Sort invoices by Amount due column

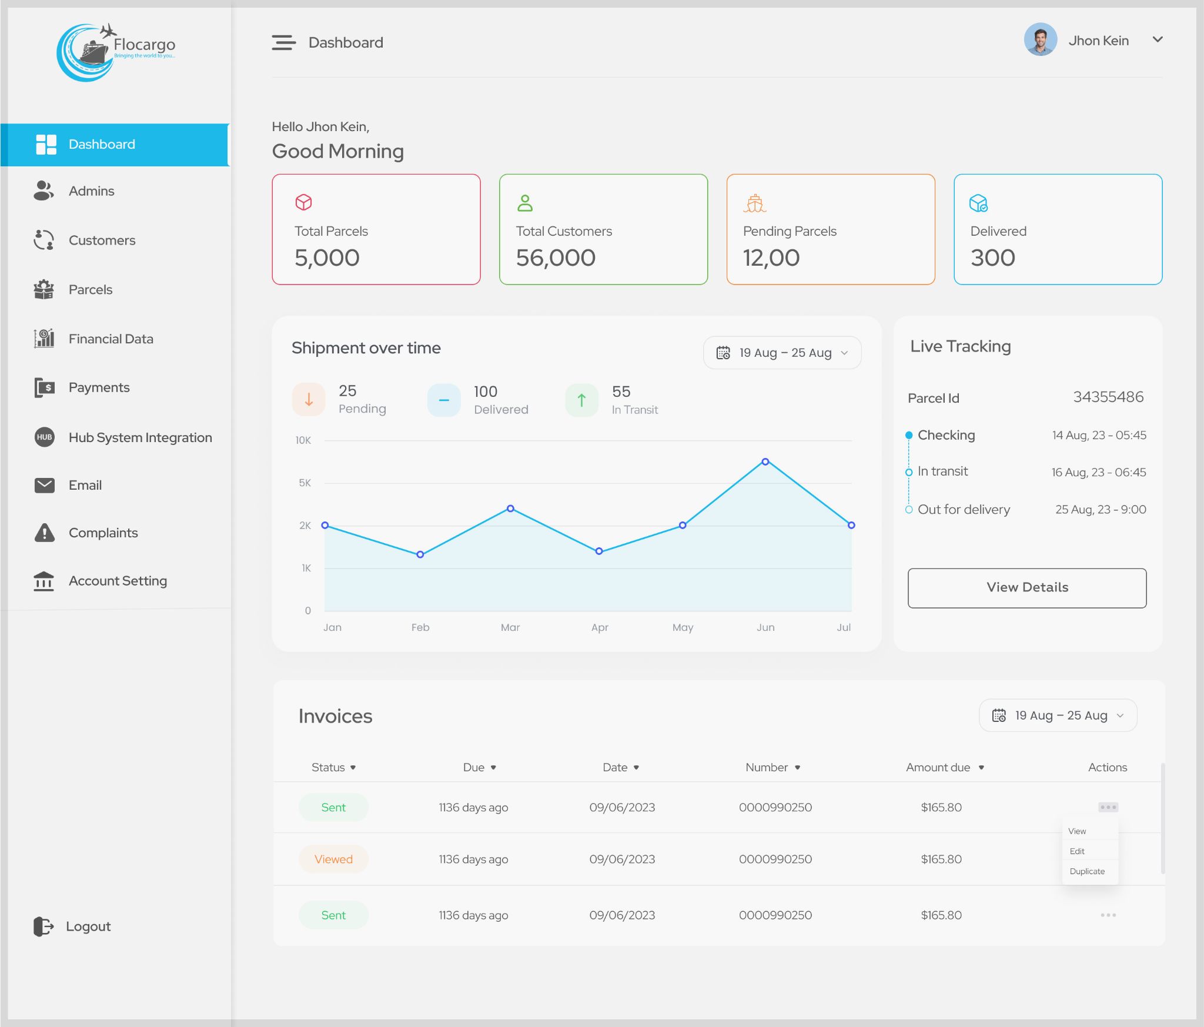945,767
